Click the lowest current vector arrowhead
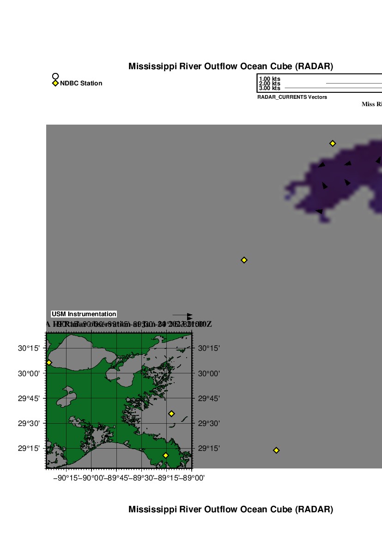 click(x=319, y=211)
